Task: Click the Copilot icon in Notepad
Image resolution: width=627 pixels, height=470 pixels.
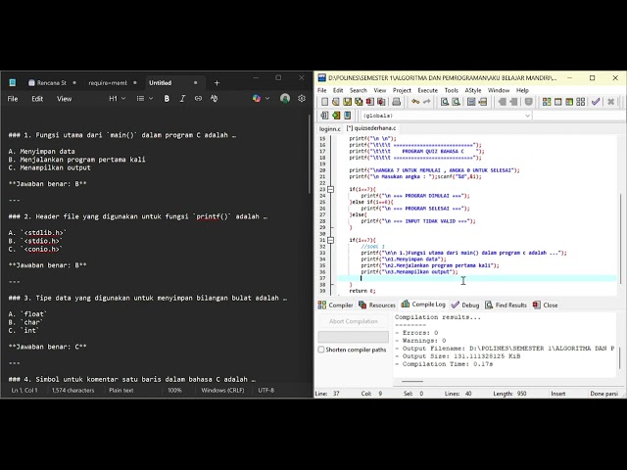Action: (x=257, y=98)
